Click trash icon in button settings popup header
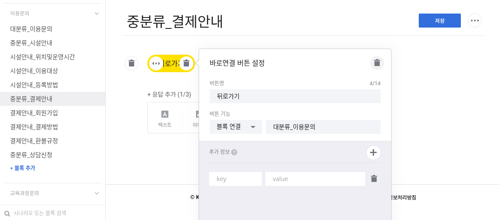The image size is (499, 220). (377, 63)
